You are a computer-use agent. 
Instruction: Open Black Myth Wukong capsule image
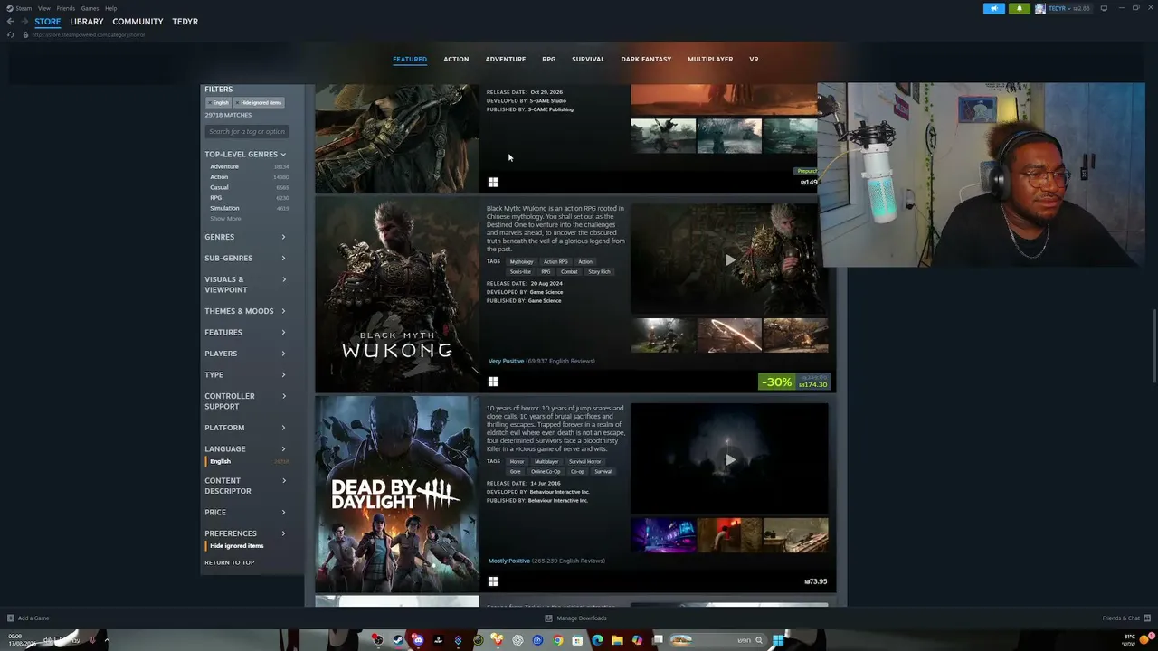click(397, 294)
